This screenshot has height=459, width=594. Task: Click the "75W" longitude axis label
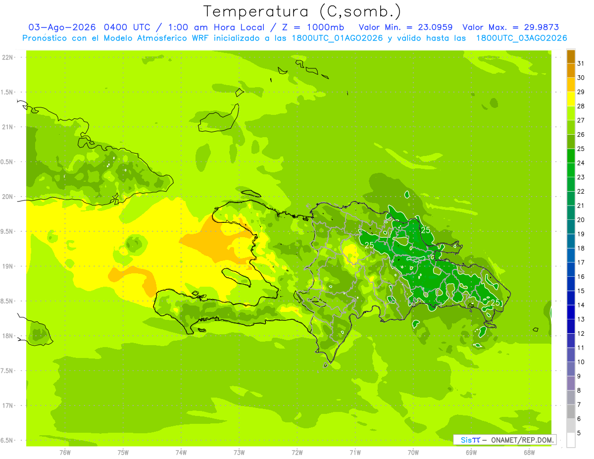coord(123,453)
